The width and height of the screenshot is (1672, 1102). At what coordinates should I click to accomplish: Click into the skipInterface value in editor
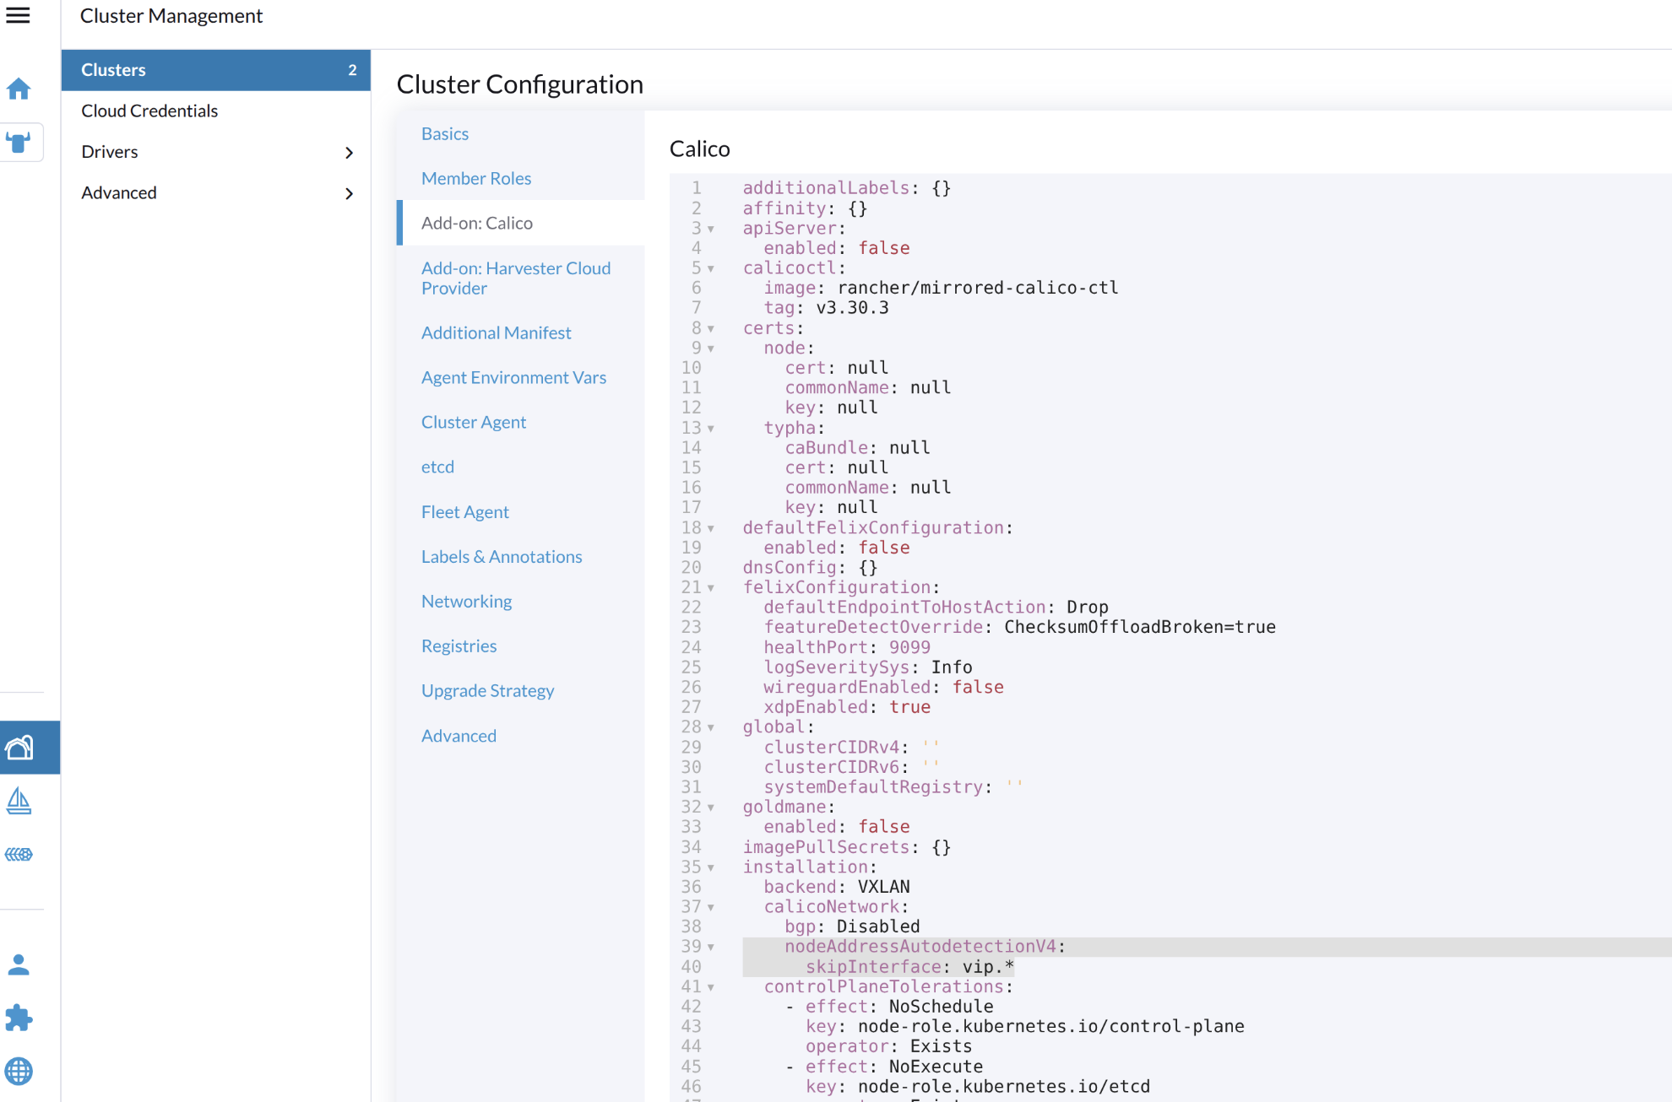(986, 967)
